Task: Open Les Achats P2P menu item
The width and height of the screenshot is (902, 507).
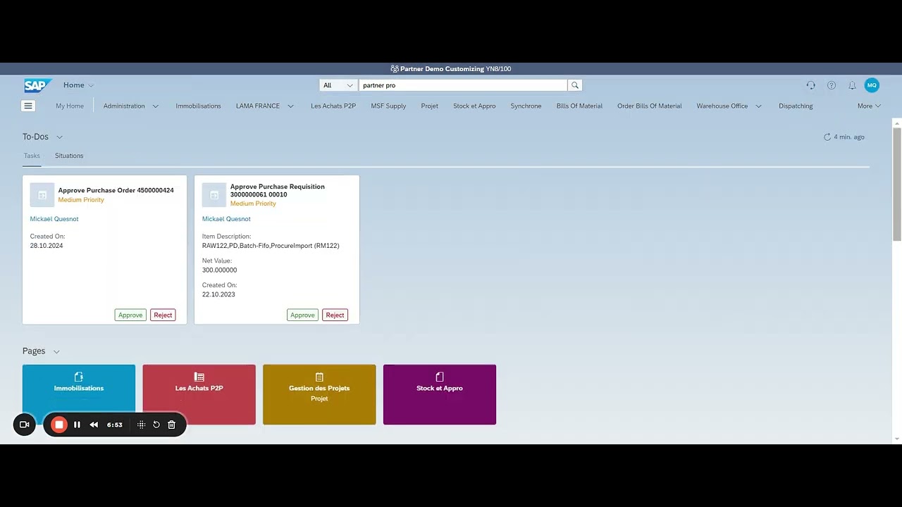Action: tap(333, 106)
